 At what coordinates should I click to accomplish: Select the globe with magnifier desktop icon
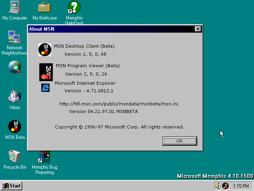[x=15, y=67]
